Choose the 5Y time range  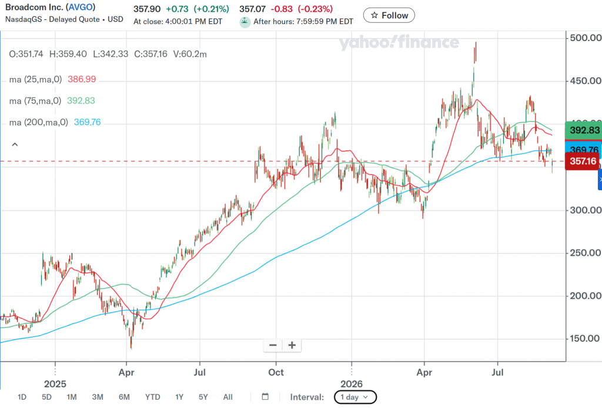203,397
